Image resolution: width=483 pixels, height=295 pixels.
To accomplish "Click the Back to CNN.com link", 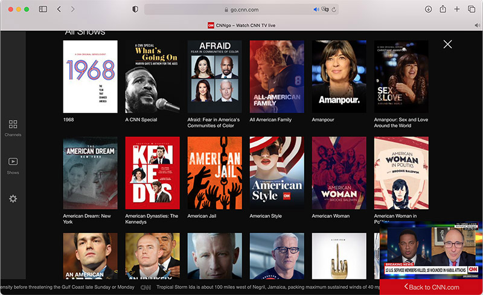I will click(x=431, y=287).
